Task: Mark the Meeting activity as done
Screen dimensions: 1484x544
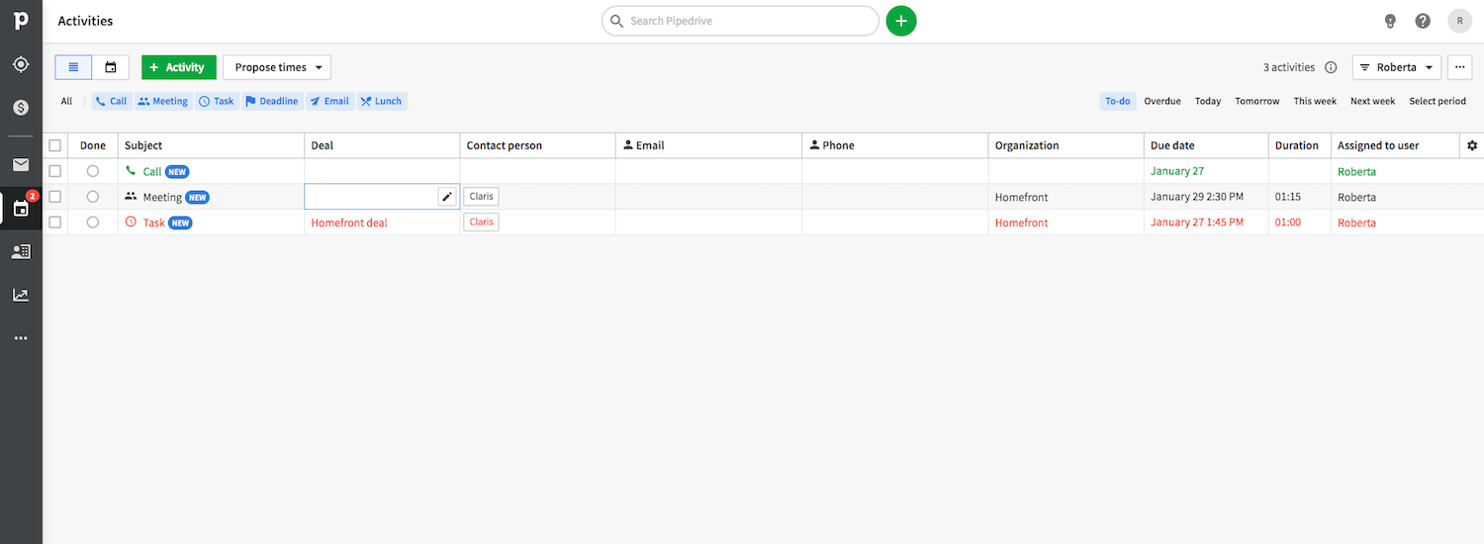Action: (x=93, y=197)
